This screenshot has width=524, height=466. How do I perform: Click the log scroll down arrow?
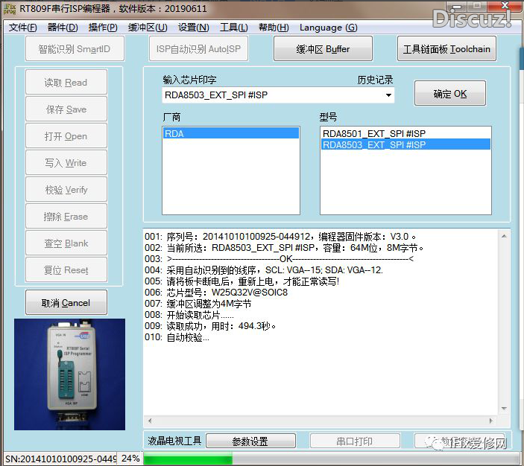pyautogui.click(x=504, y=409)
